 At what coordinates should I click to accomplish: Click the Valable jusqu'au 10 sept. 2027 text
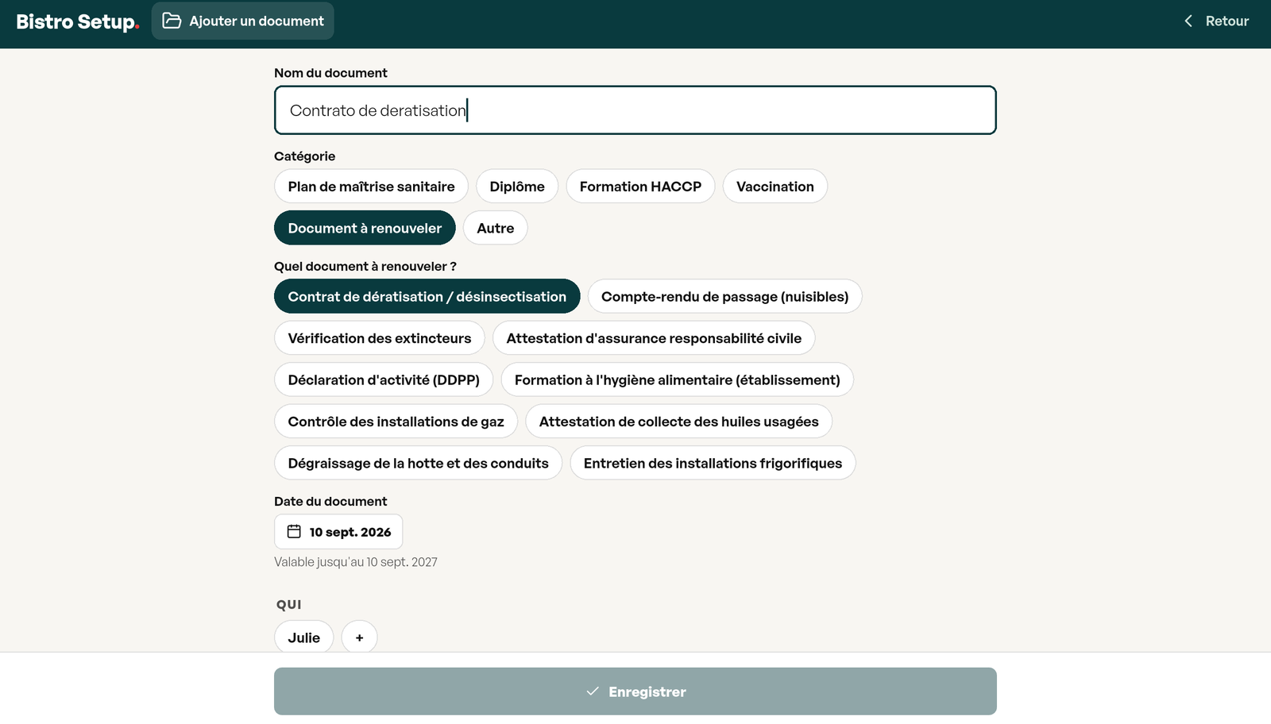click(356, 562)
